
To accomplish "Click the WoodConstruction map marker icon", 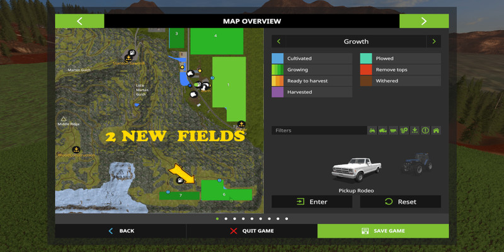I will coord(76,150).
